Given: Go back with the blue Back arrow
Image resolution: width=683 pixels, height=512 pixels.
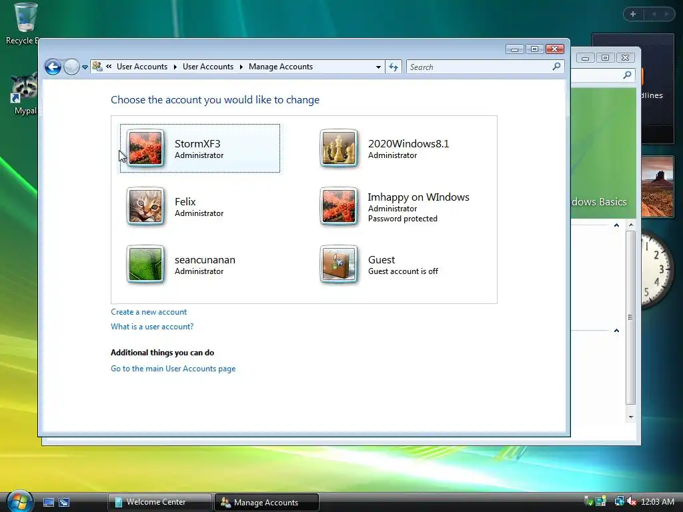Looking at the screenshot, I should 53,67.
